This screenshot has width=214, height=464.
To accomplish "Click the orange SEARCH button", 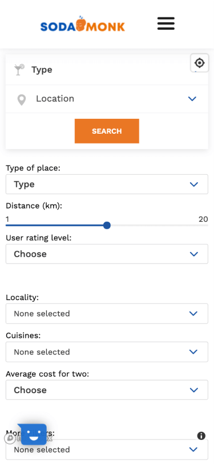I will 107,131.
